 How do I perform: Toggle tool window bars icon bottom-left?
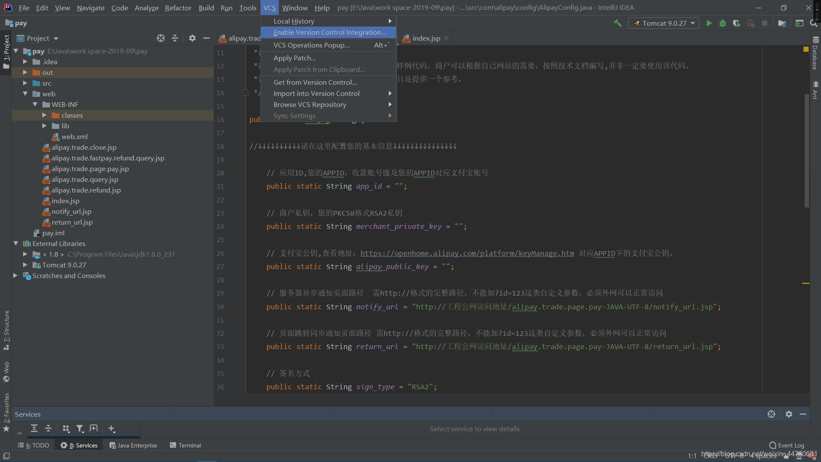pos(6,456)
